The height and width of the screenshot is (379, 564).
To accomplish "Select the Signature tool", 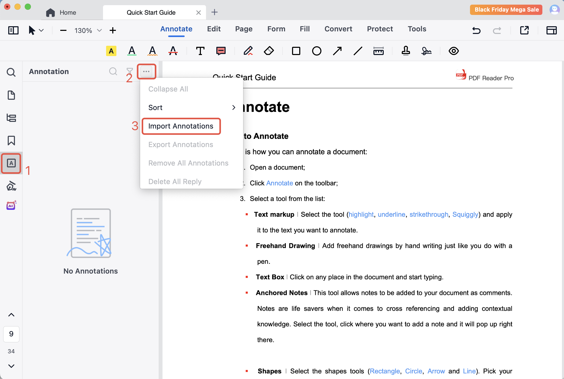I will point(426,51).
